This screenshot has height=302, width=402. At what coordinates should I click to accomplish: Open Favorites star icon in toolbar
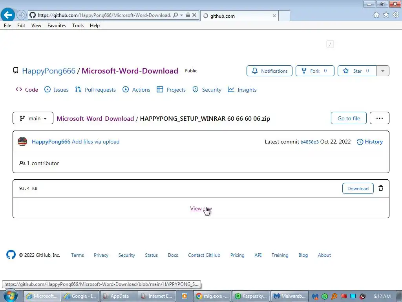(x=386, y=15)
